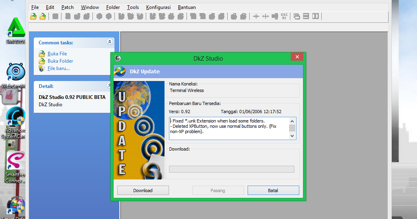Click the DkZ Studio 0.92 PUBLIC BETA text
This screenshot has height=219, width=417.
72,97
